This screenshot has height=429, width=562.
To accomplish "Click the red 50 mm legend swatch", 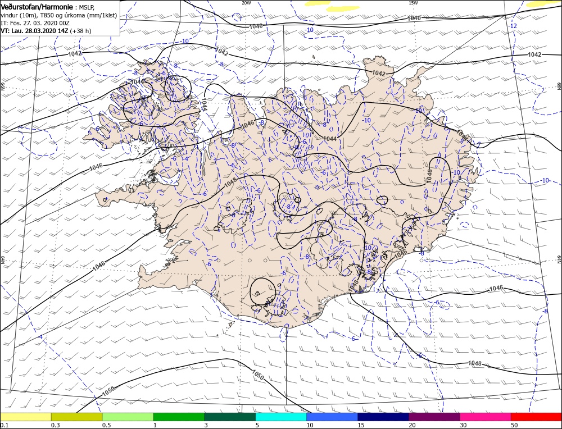I will (x=536, y=417).
